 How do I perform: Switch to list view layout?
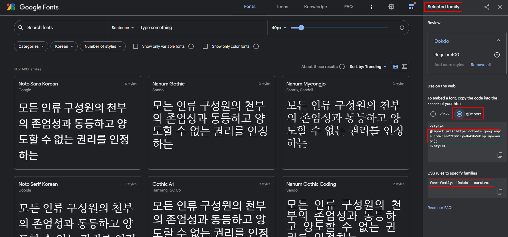coord(405,67)
